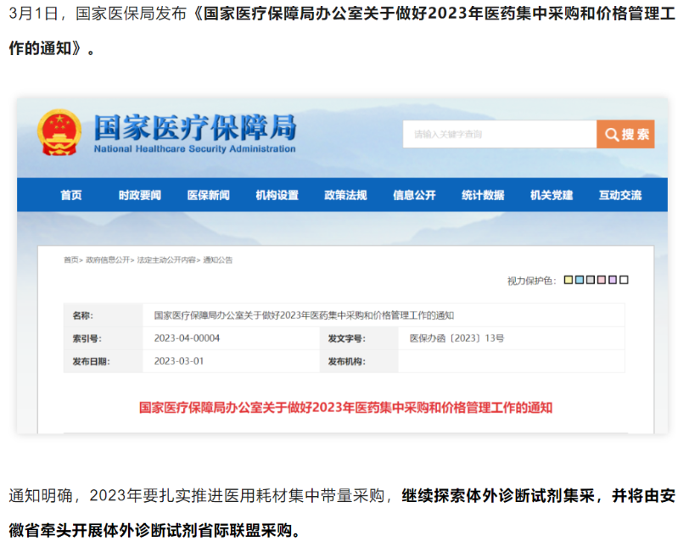689x541 pixels.
Task: Open the 统计数据 nav item
Action: [x=483, y=195]
